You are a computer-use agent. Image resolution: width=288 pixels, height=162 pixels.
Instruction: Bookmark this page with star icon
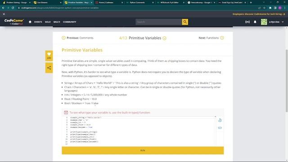(264, 8)
